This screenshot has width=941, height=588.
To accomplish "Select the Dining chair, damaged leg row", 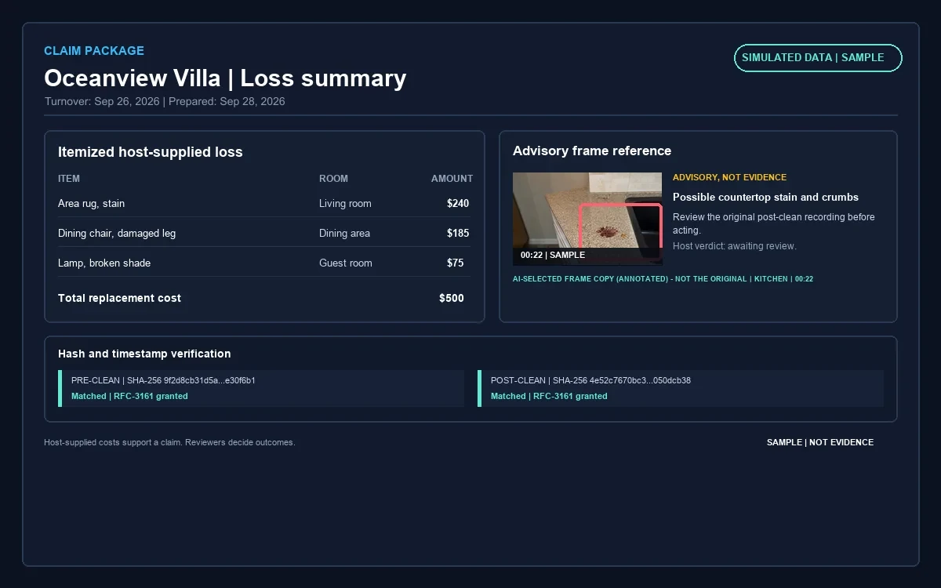I will tap(264, 233).
